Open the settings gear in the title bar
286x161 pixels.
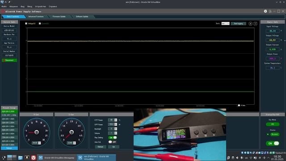(x=265, y=11)
